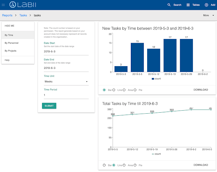Select Pie radio for New Tasks chart

click(x=135, y=90)
